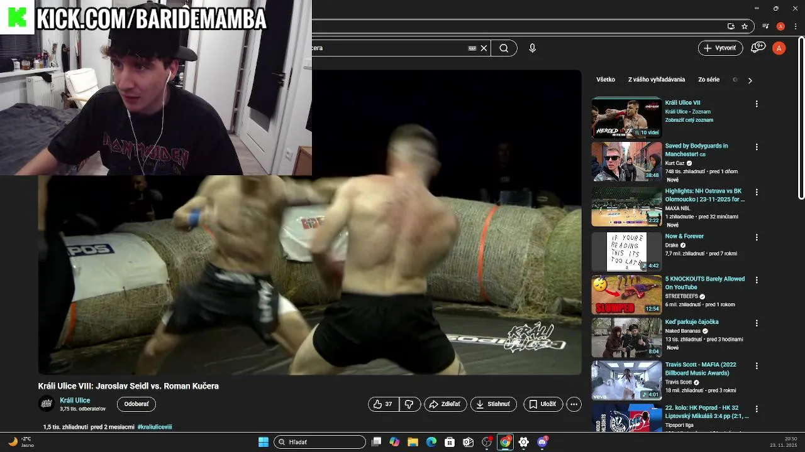Bookmark this page with the star
This screenshot has height=452, width=805.
pyautogui.click(x=745, y=26)
